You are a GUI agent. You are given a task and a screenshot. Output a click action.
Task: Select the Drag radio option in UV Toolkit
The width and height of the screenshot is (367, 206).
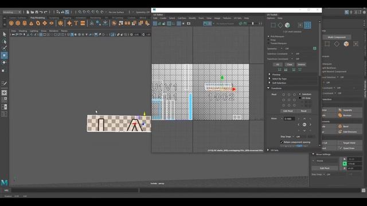(x=268, y=40)
